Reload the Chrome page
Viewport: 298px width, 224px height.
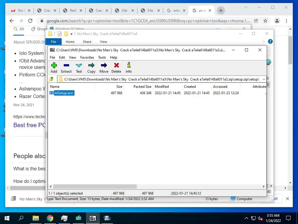tap(30, 21)
